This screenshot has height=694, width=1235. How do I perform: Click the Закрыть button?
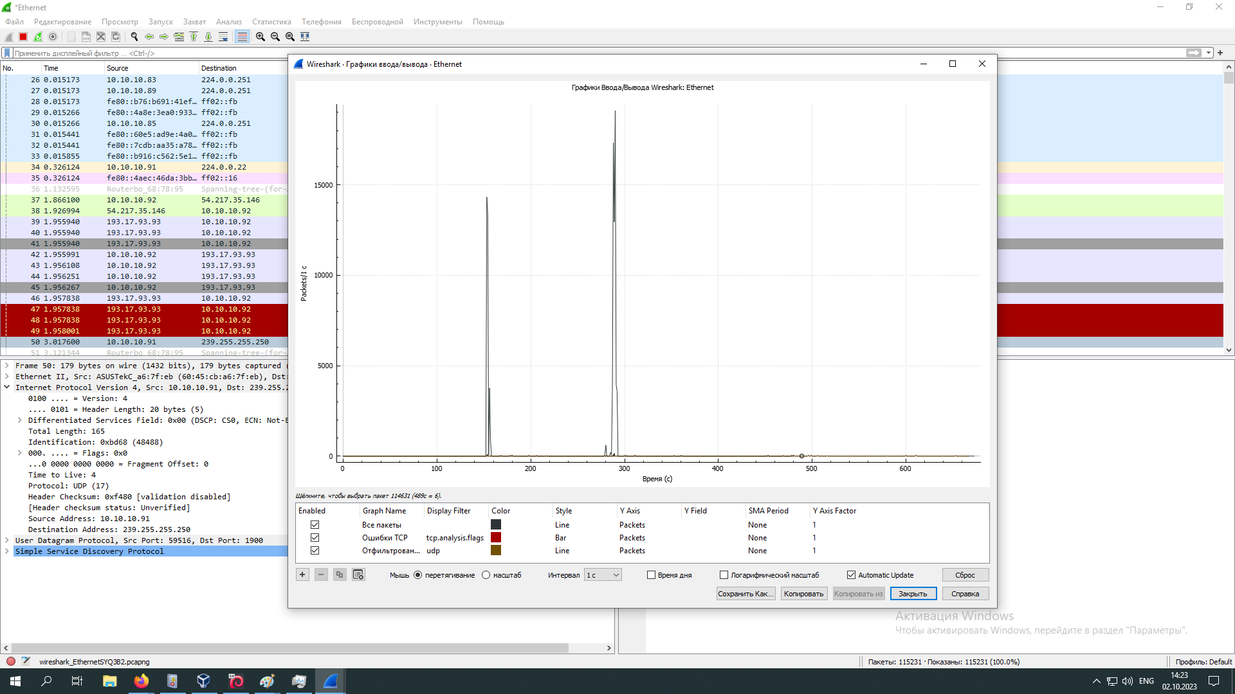pos(913,594)
